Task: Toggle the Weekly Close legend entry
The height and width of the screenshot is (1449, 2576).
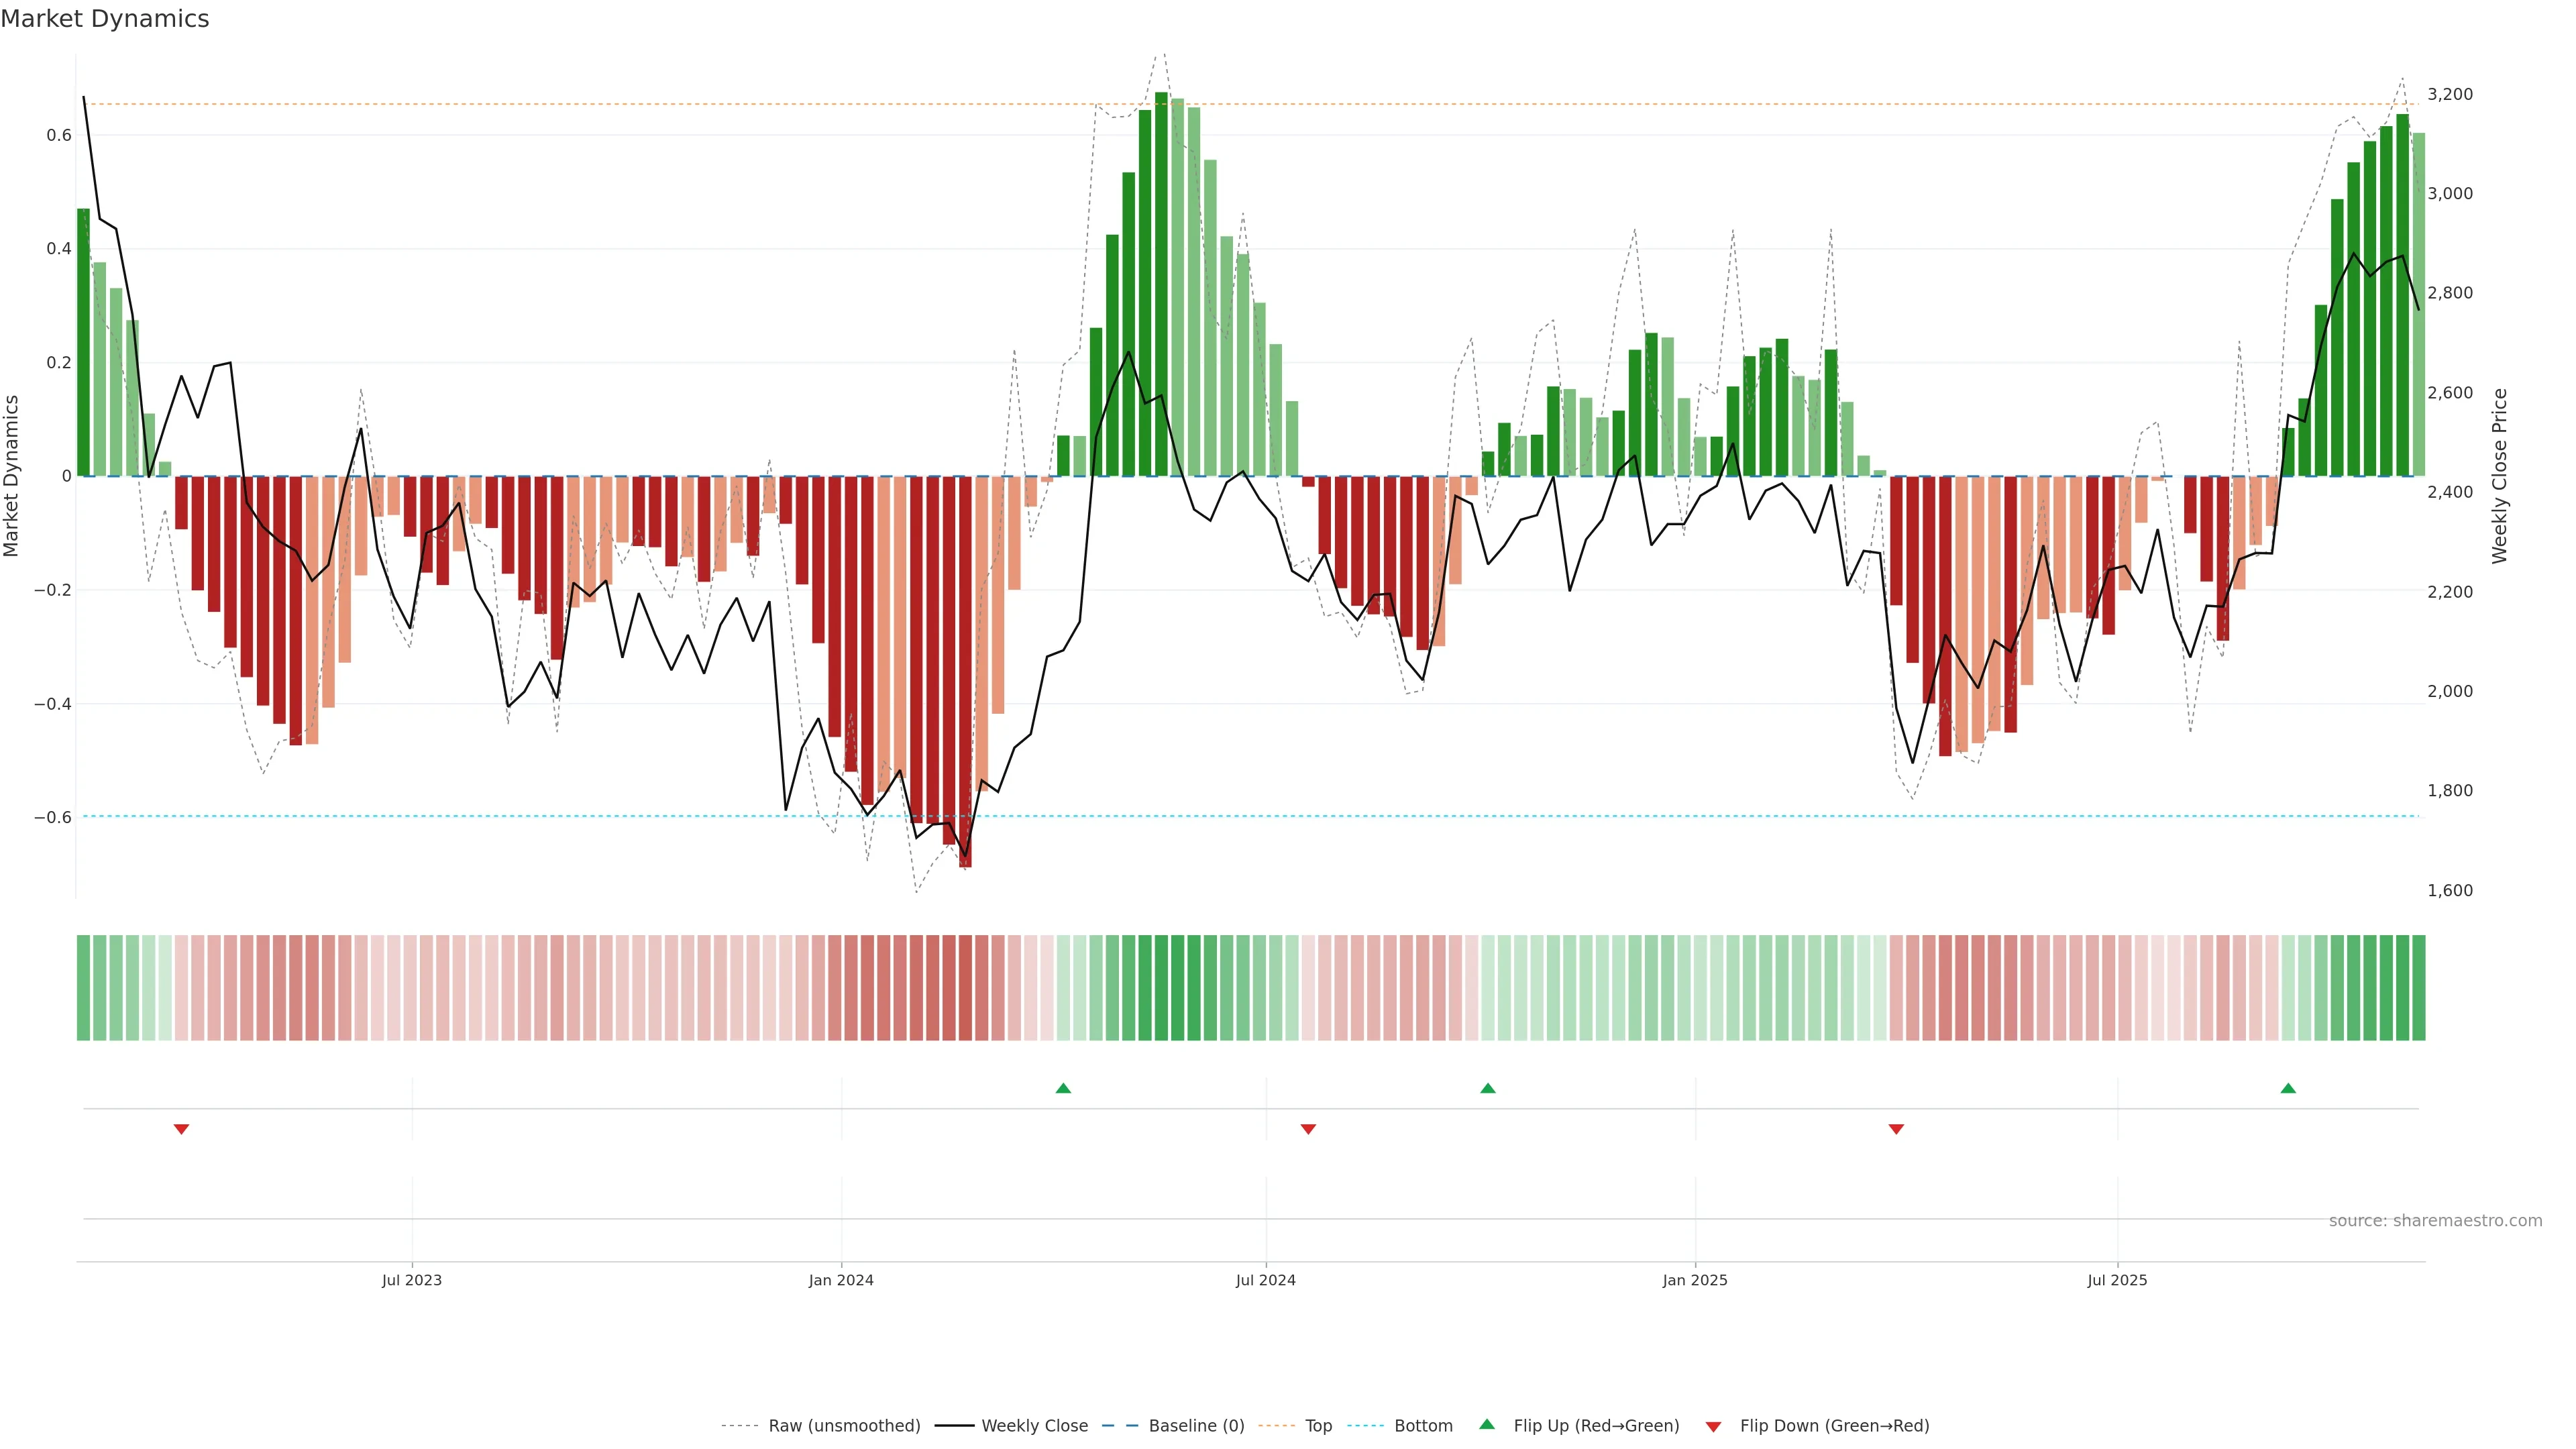Action: click(1034, 1426)
